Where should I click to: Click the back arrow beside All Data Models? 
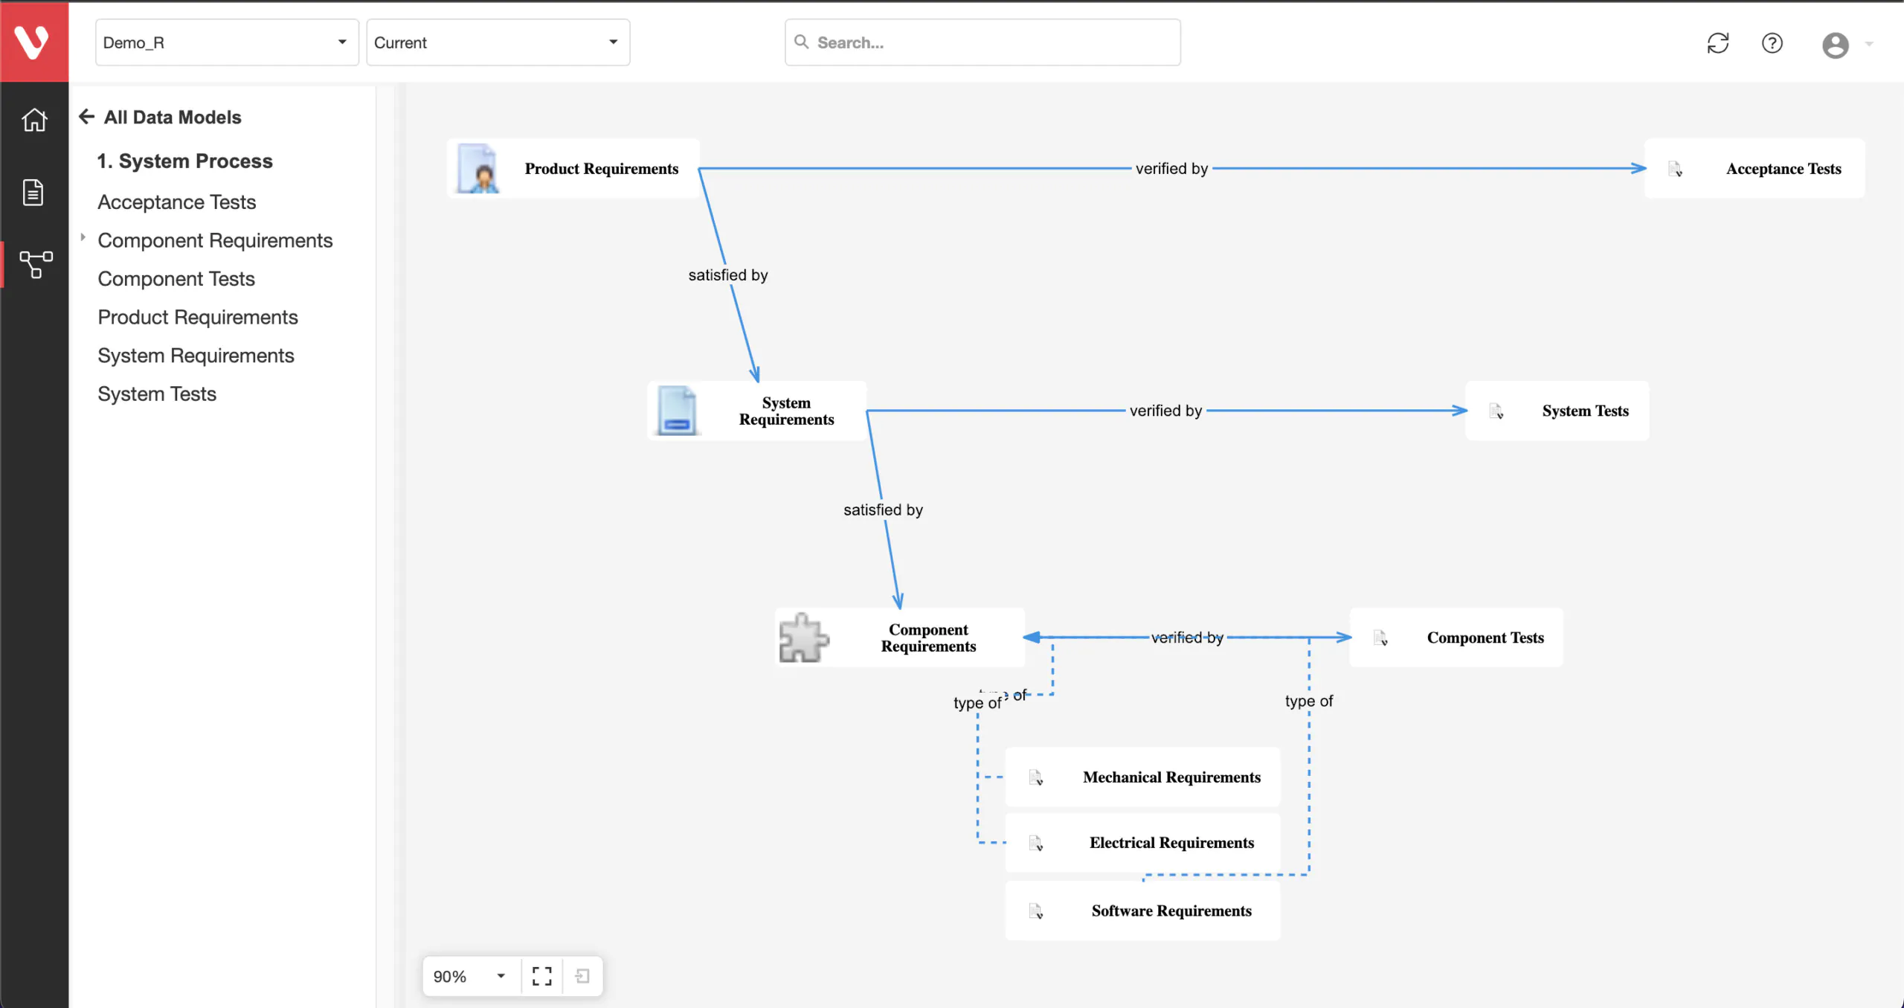coord(87,117)
